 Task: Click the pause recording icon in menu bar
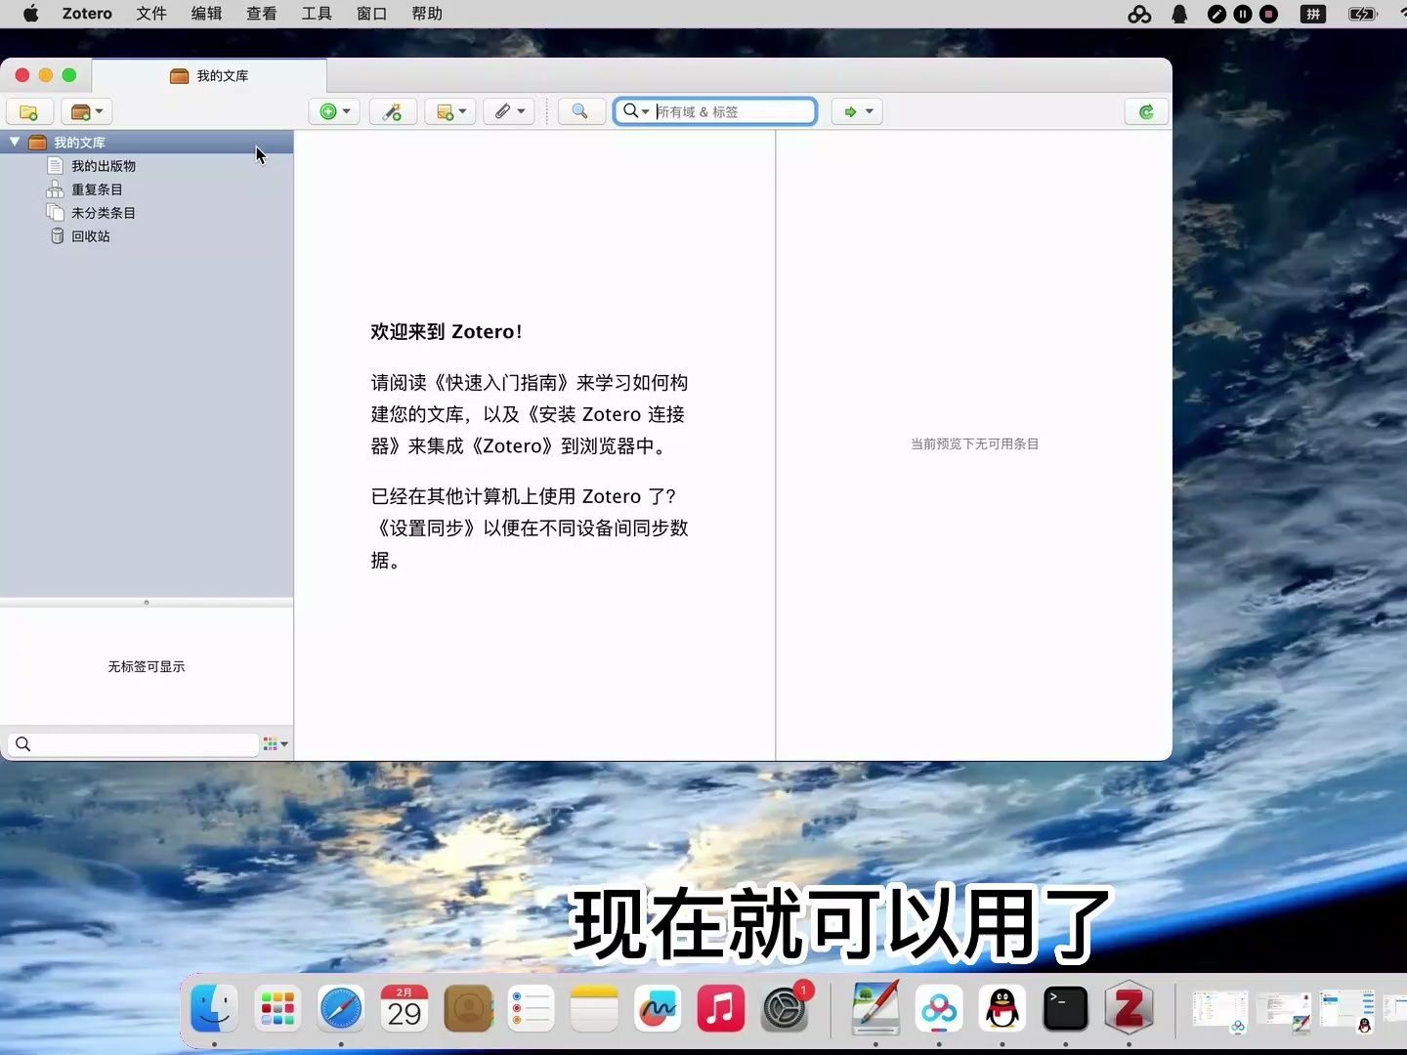pyautogui.click(x=1243, y=14)
